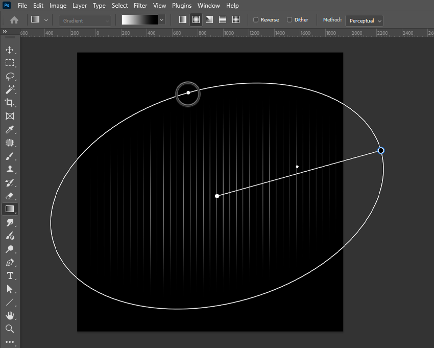
Task: Select the Smudge tool
Action: tap(10, 222)
